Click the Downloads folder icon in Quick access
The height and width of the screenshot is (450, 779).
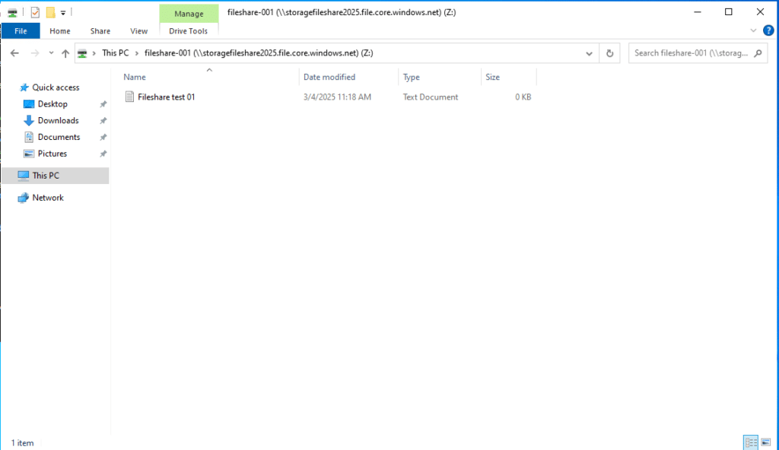click(x=29, y=121)
